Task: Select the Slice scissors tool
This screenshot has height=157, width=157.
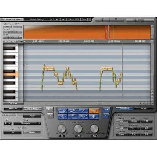Action: [x=73, y=111]
